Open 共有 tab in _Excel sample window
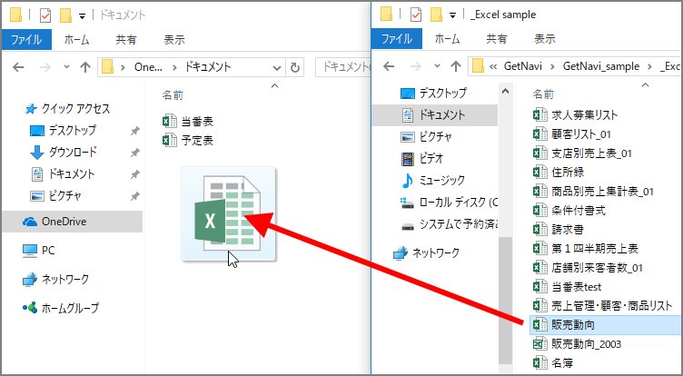Screen dimensions: 683x376 coord(497,39)
